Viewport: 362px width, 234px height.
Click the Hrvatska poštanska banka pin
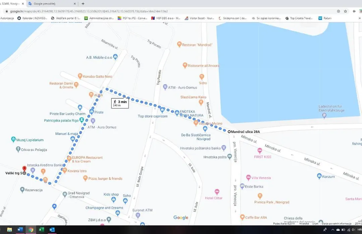point(224,148)
